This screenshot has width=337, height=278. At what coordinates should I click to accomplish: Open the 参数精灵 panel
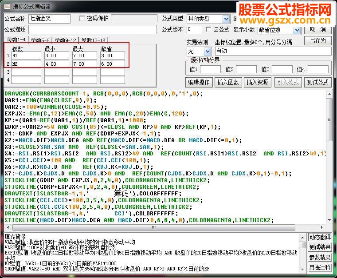pos(320,257)
